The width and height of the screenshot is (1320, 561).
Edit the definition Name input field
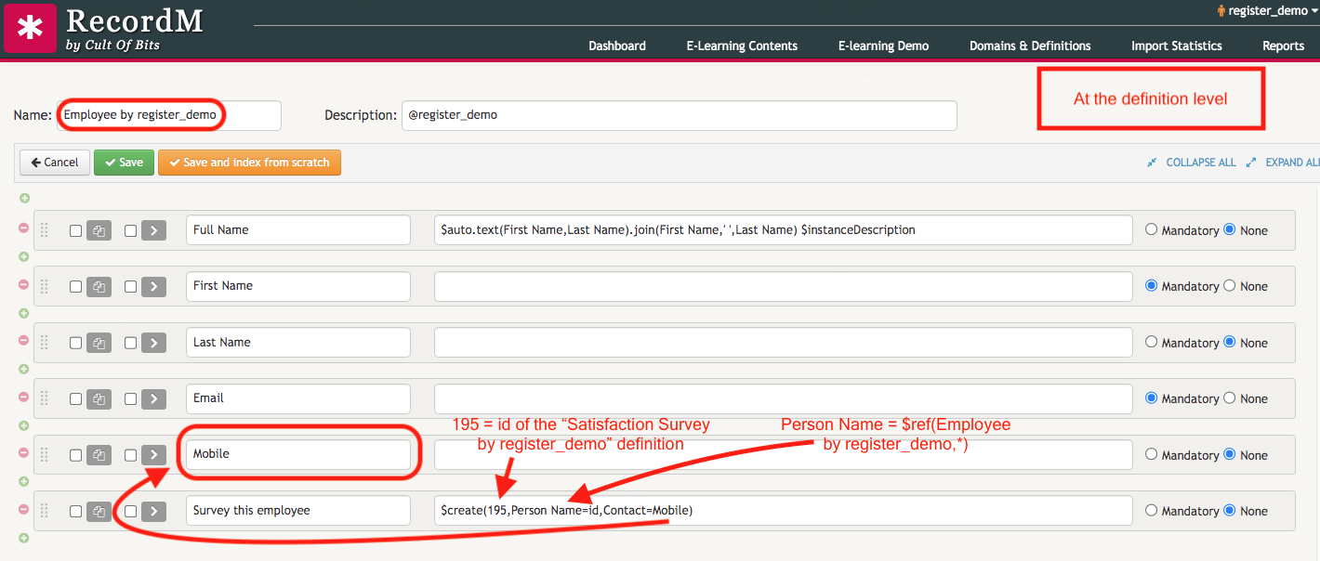[169, 115]
